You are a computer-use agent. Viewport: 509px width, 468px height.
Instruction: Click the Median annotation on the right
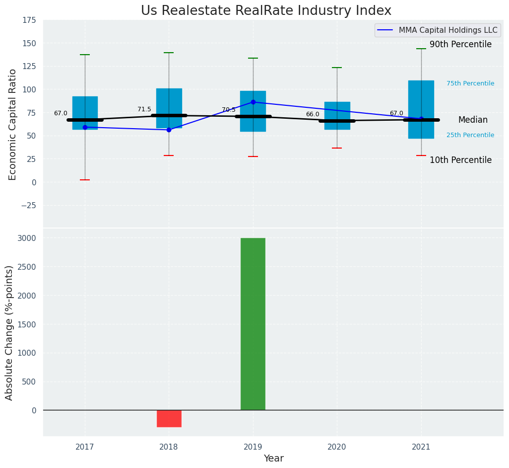tap(472, 120)
